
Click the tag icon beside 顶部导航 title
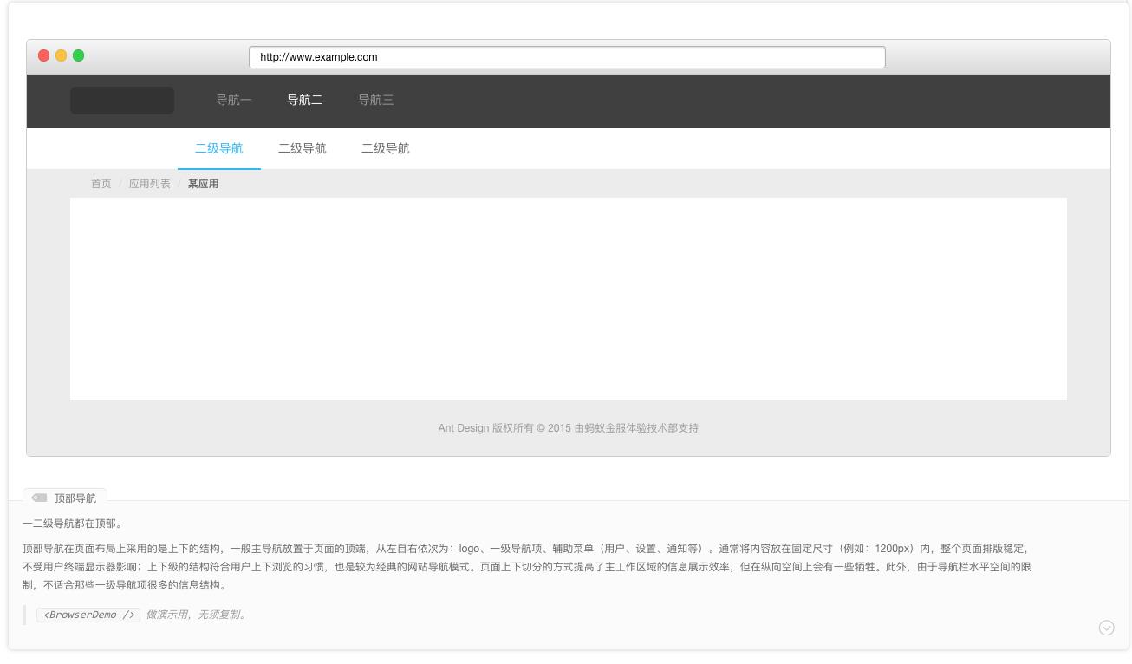click(x=39, y=498)
